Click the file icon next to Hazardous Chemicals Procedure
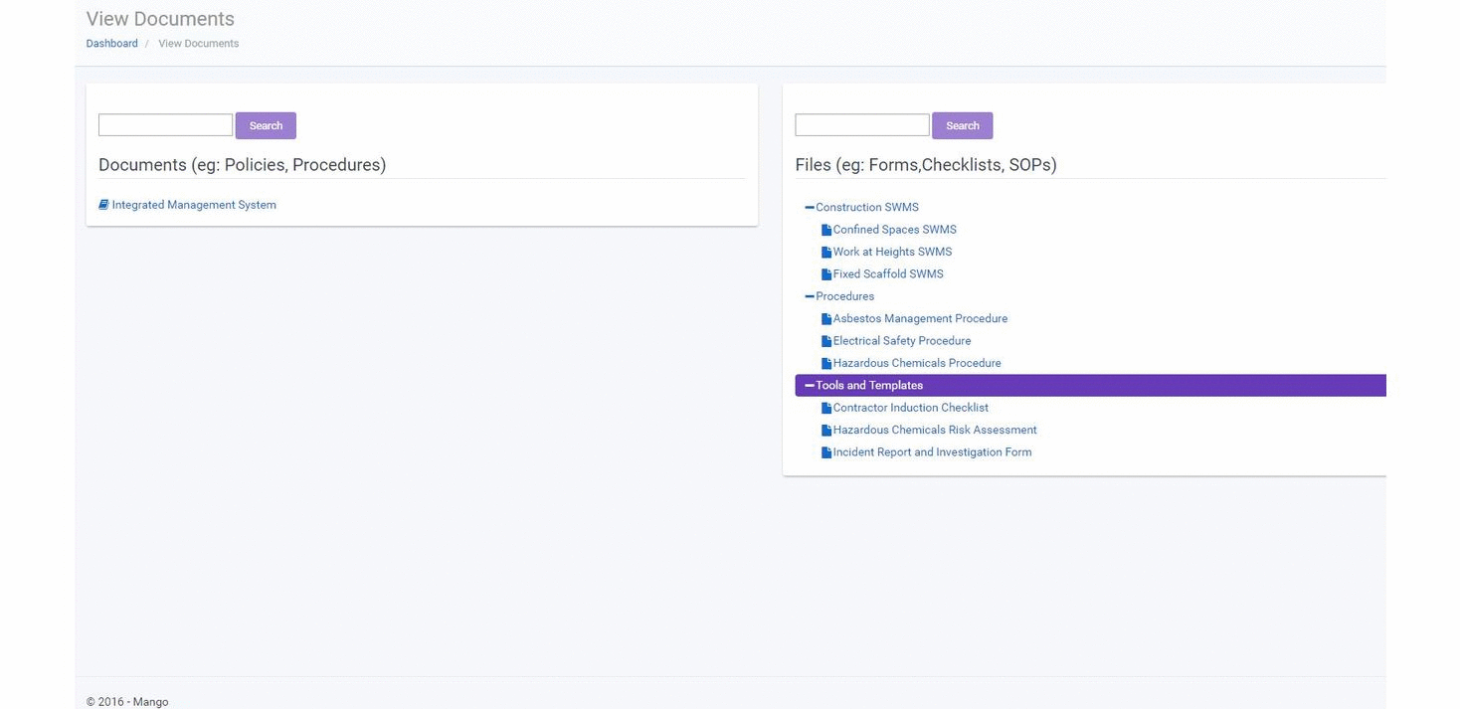Image resolution: width=1460 pixels, height=709 pixels. (826, 364)
